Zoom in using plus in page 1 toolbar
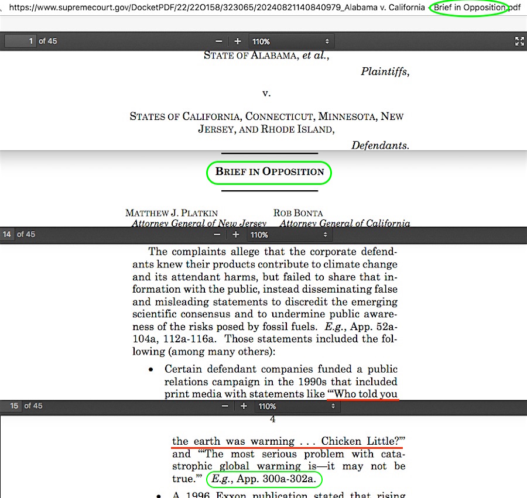Viewport: 527px width, 498px height. [238, 42]
